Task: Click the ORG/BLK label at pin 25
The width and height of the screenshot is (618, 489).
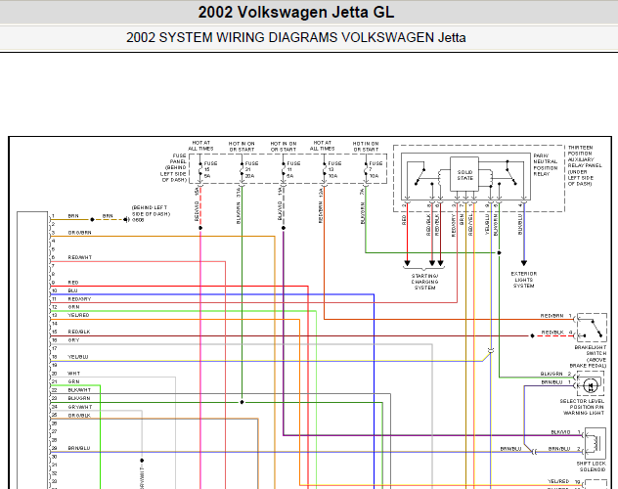Action: 79,416
